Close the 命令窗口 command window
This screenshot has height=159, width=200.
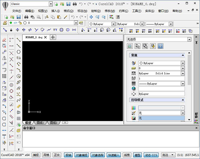[x=196, y=128]
